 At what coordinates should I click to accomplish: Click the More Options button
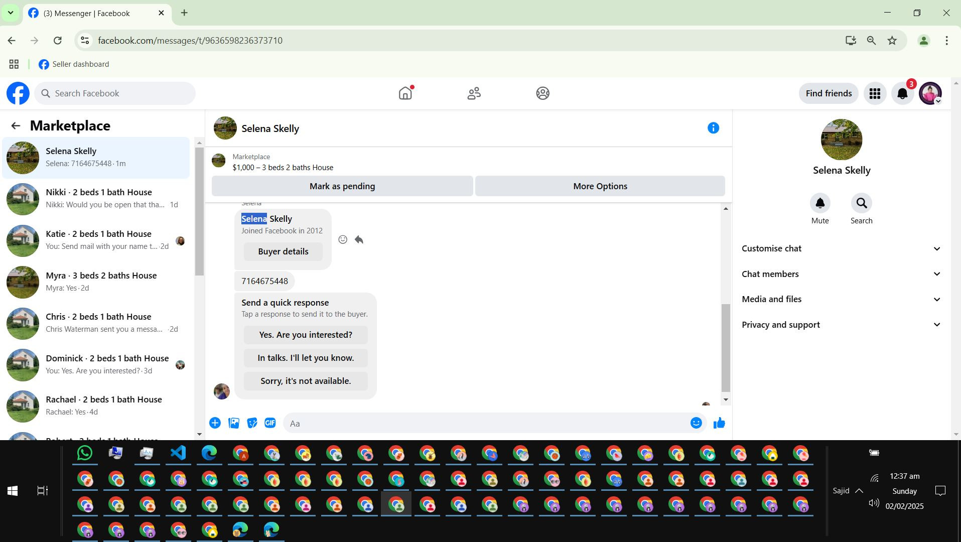pos(600,186)
